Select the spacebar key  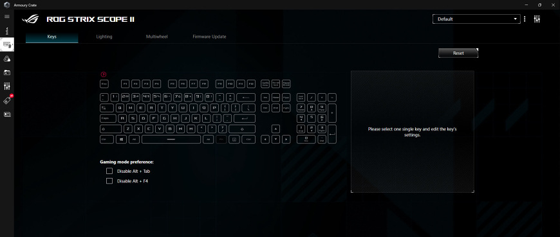[x=171, y=139]
